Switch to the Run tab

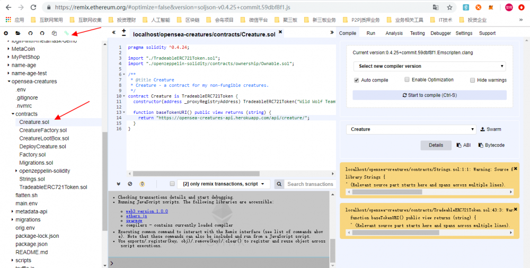pyautogui.click(x=371, y=33)
